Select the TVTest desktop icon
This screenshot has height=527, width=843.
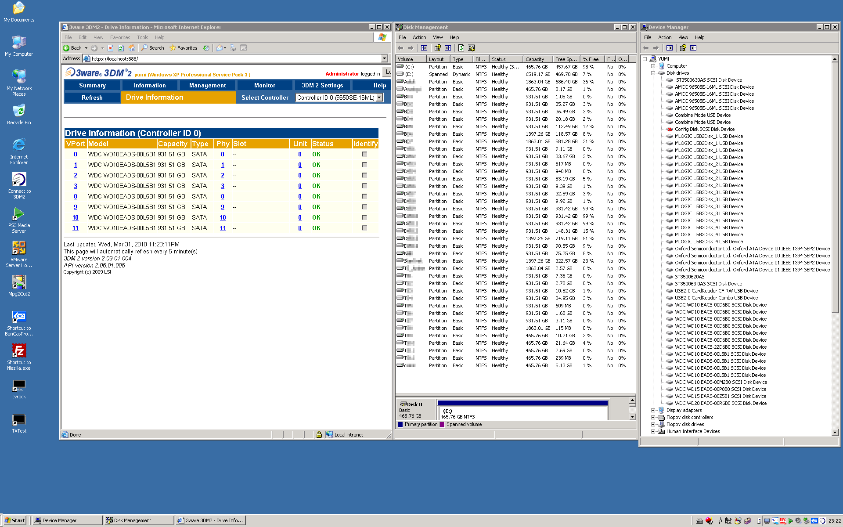click(x=19, y=422)
